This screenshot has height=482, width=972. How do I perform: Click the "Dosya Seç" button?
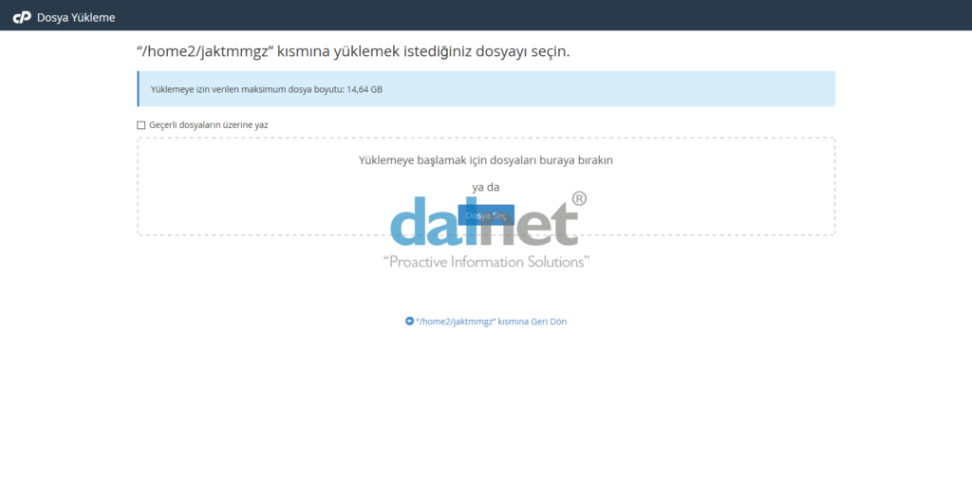(x=486, y=215)
